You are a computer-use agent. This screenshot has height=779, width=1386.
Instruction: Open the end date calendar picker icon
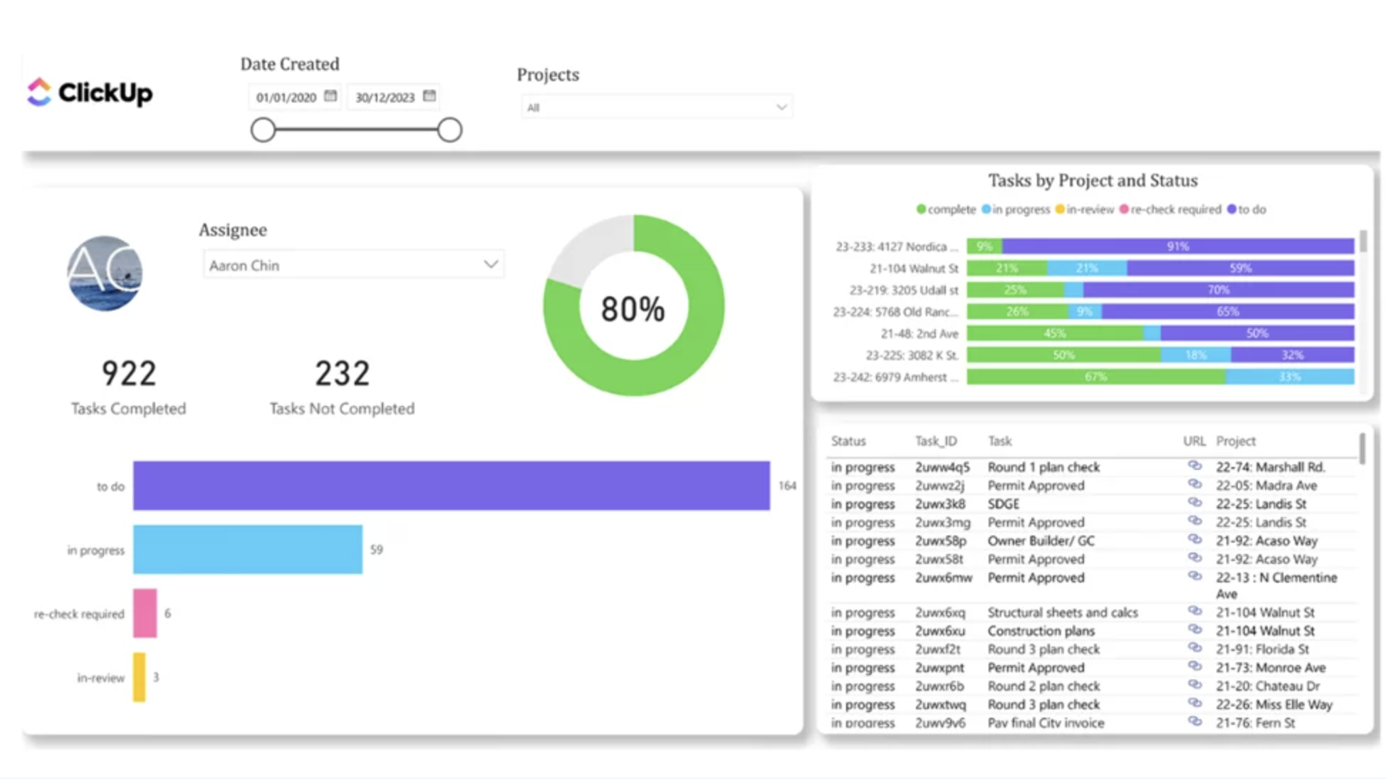pos(429,96)
